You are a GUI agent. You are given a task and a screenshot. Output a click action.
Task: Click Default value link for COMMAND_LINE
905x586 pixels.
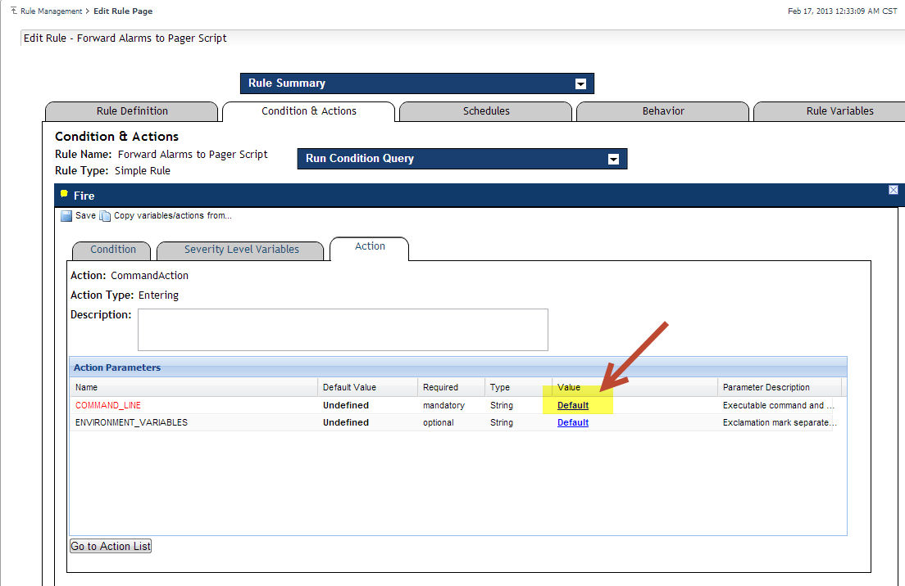(x=573, y=405)
